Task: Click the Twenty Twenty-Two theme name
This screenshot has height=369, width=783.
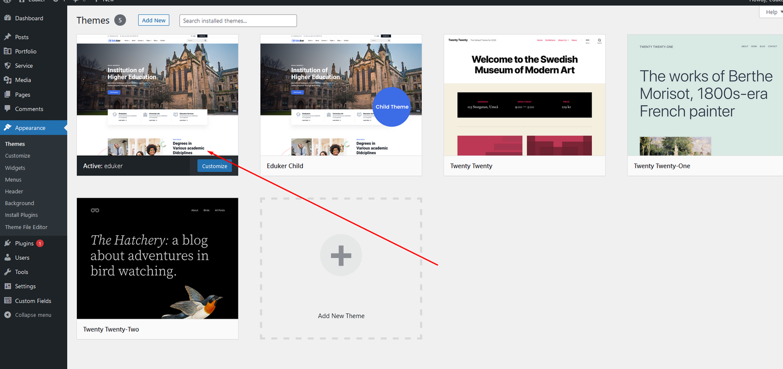Action: click(x=111, y=329)
